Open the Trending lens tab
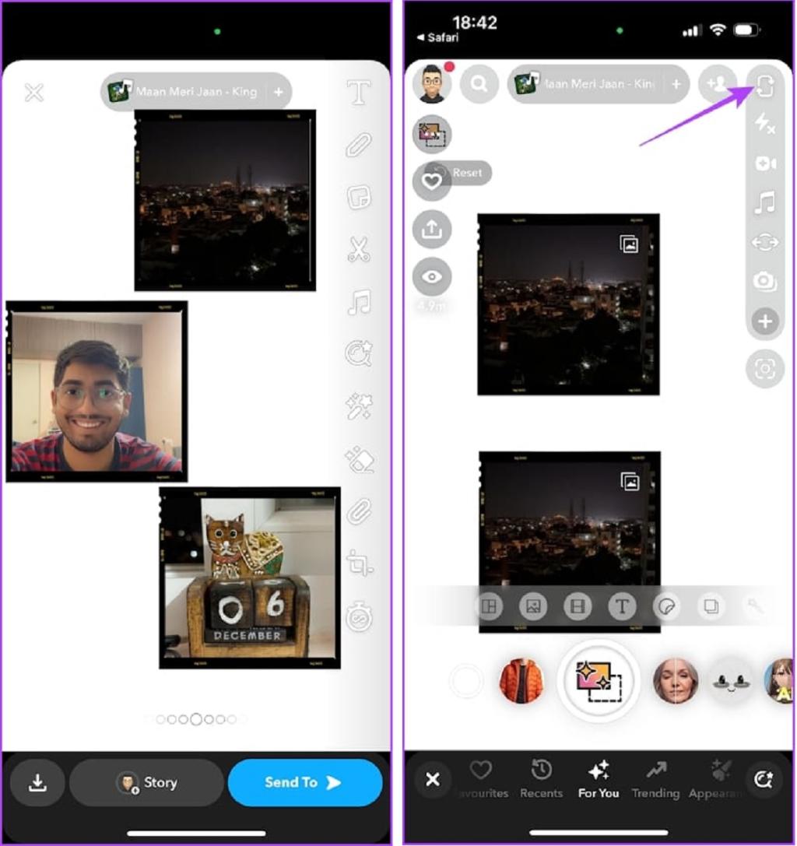797x846 pixels. click(x=655, y=779)
